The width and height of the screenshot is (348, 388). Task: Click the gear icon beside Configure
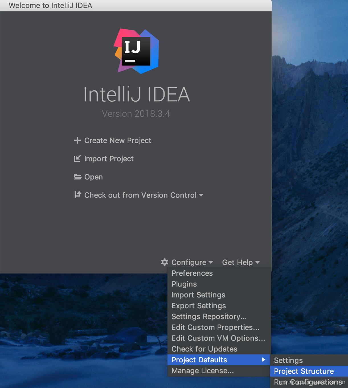164,262
